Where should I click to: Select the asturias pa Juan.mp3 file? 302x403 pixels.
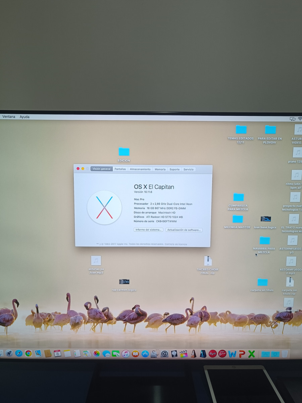click(x=96, y=265)
